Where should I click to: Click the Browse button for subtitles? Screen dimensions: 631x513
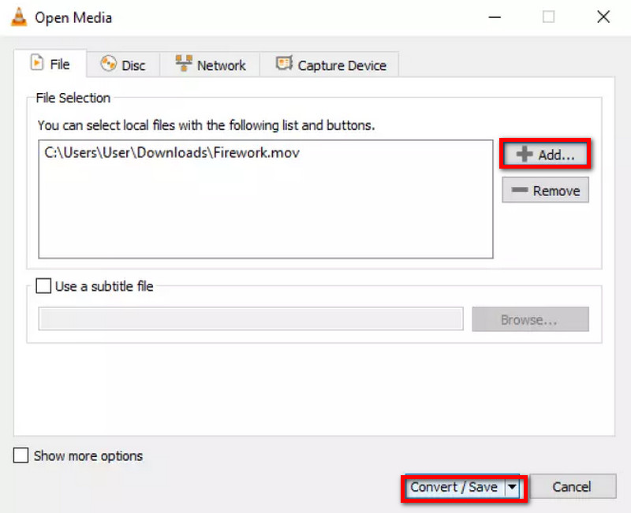tap(529, 320)
